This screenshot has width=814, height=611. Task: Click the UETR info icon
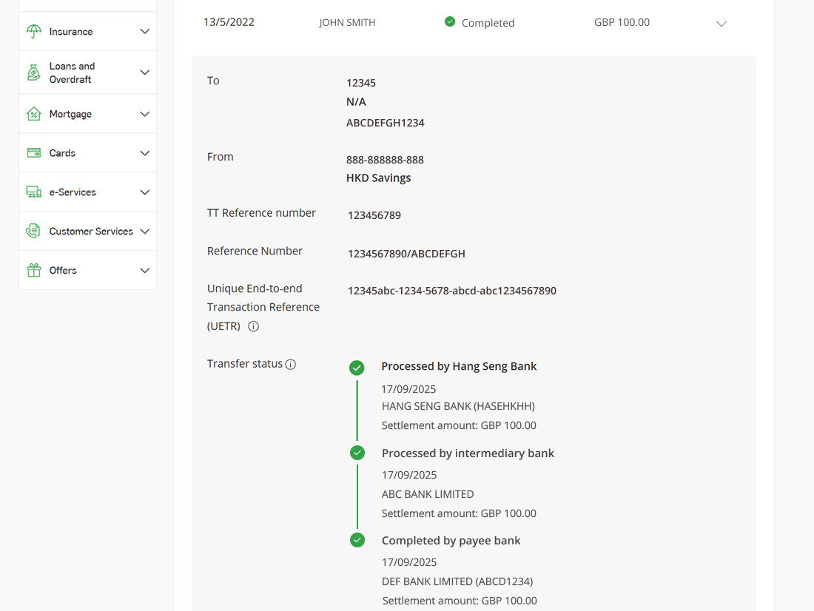(x=254, y=326)
